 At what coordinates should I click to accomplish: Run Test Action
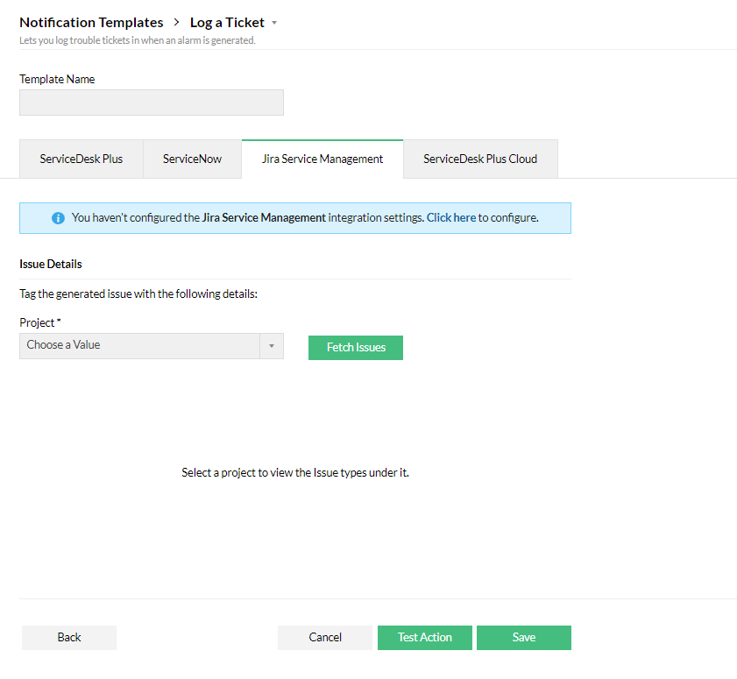coord(425,638)
